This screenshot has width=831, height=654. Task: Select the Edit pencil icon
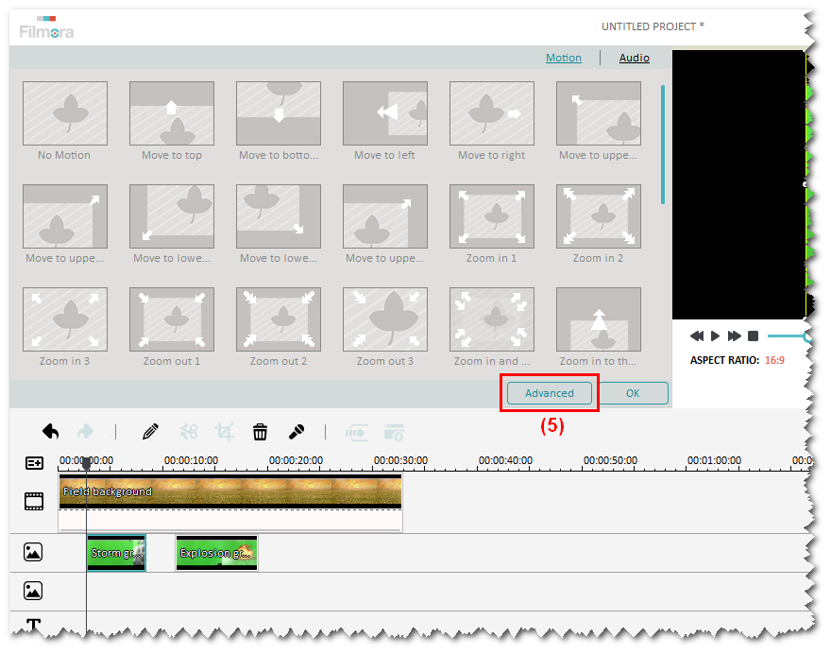[149, 431]
